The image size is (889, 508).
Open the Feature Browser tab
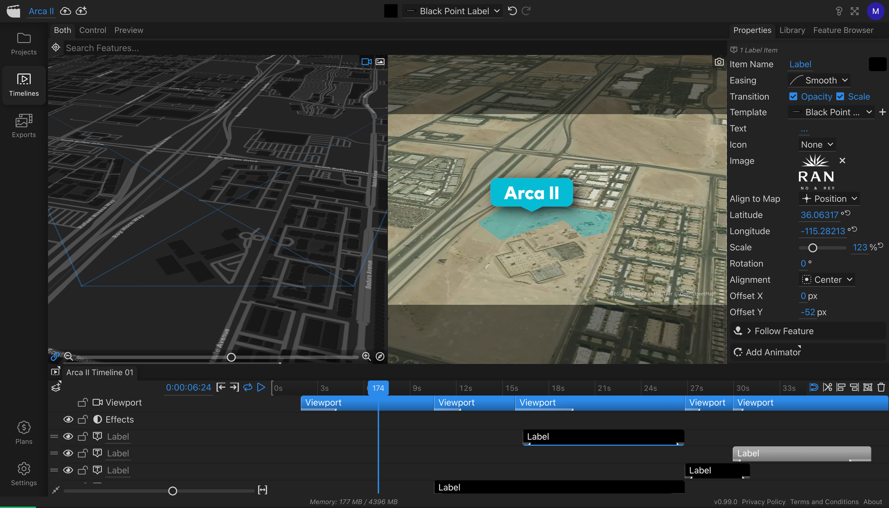[x=843, y=30]
